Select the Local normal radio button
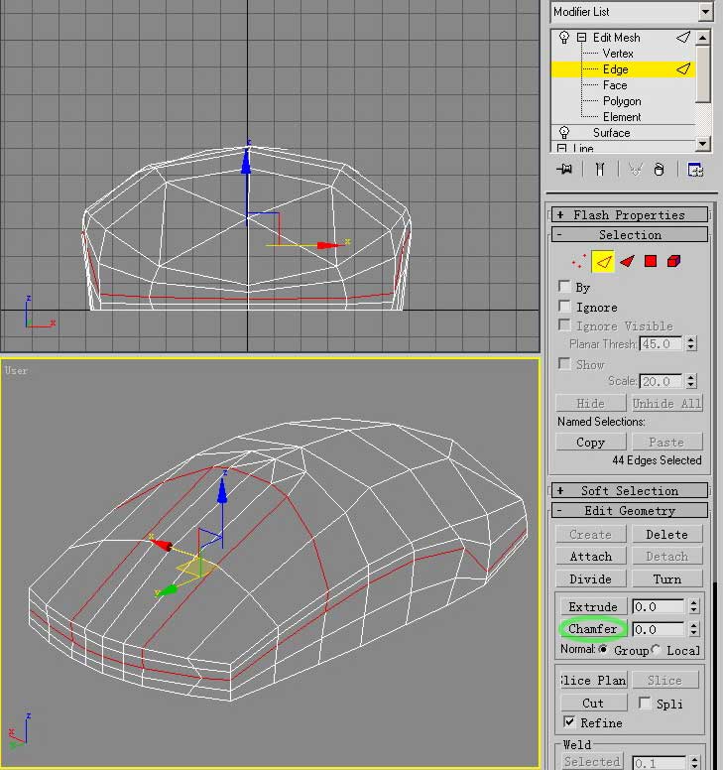The width and height of the screenshot is (723, 770). (657, 650)
